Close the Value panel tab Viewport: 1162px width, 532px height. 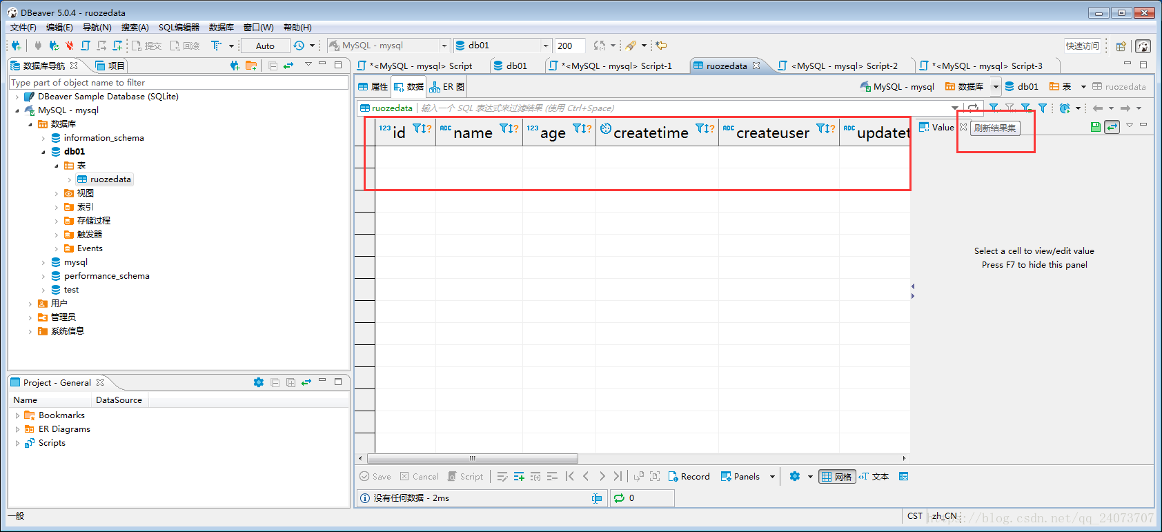tap(963, 127)
